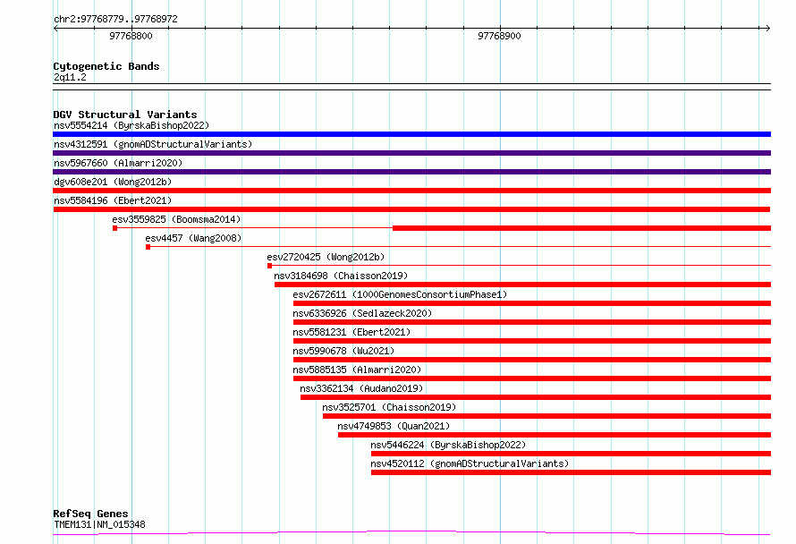Click the nsv5885135 (Almarri2020) label
This screenshot has width=796, height=544.
point(357,370)
